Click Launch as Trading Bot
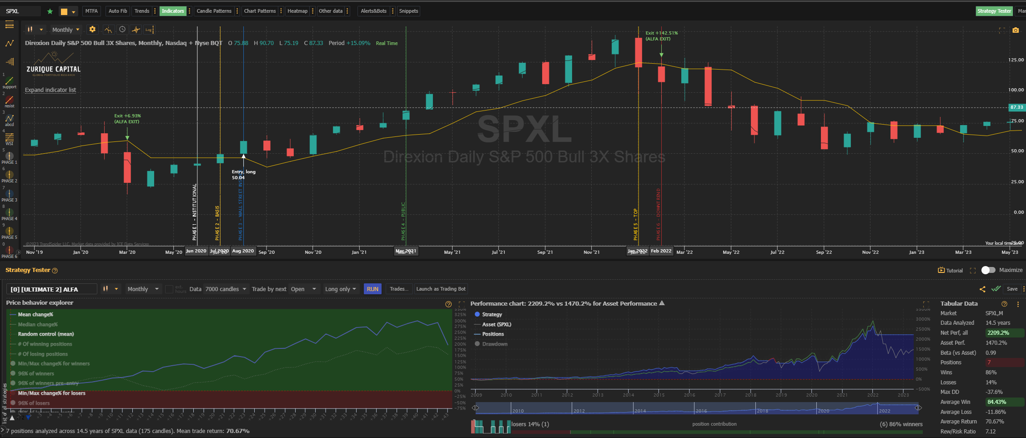Image resolution: width=1026 pixels, height=438 pixels. coord(441,289)
